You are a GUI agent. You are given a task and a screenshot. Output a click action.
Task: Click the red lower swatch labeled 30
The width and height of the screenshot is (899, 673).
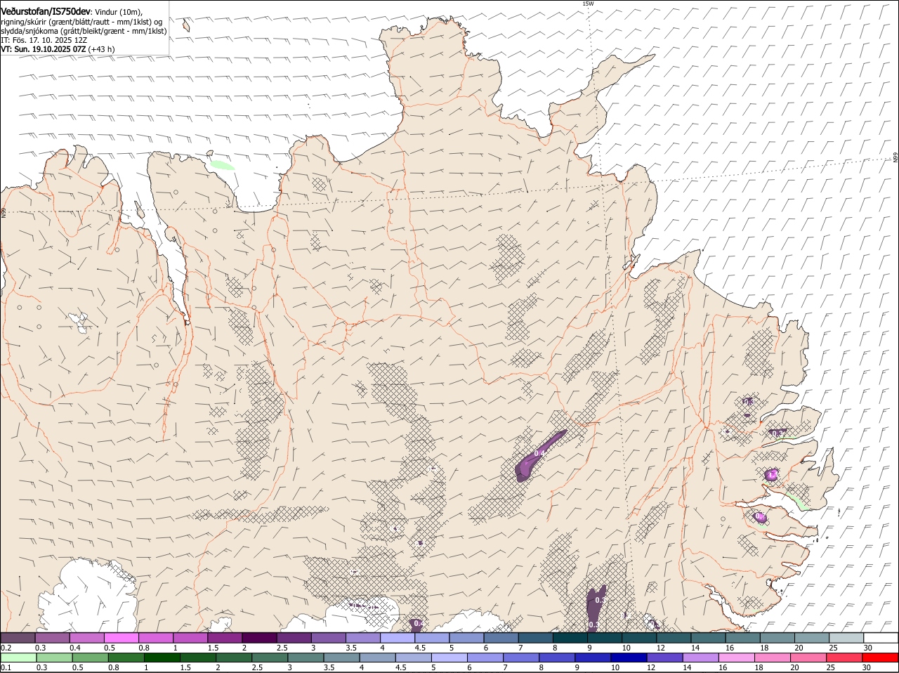(879, 658)
